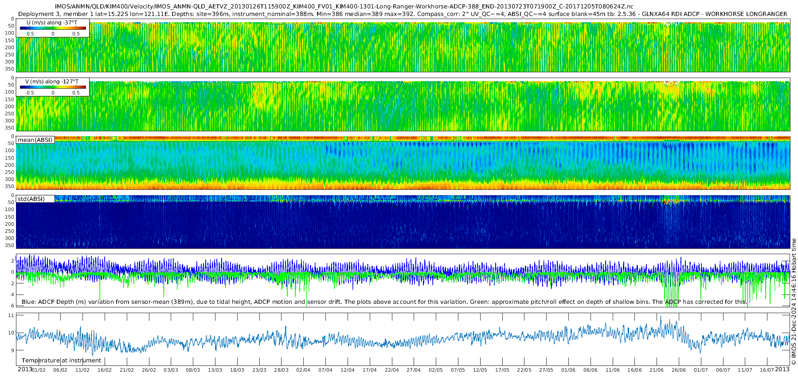Click the U velocity colorbar in the legend

pyautogui.click(x=53, y=28)
